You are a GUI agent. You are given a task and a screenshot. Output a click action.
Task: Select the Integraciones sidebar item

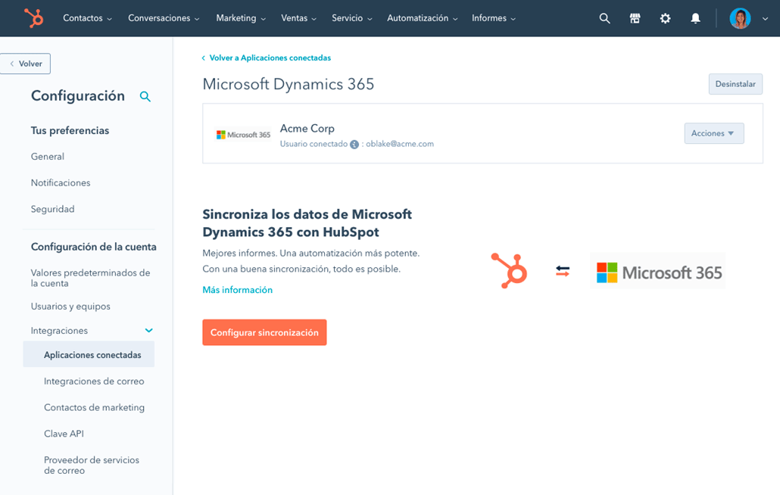[59, 331]
